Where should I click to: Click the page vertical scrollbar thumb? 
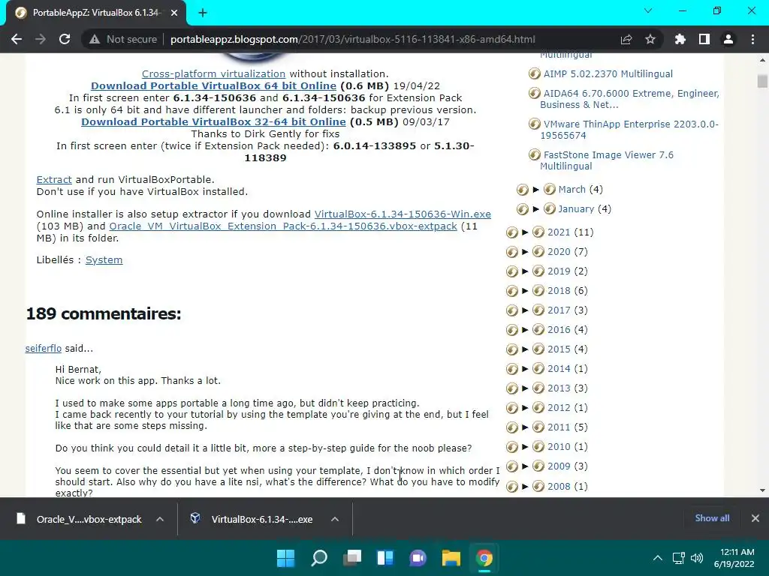(762, 81)
